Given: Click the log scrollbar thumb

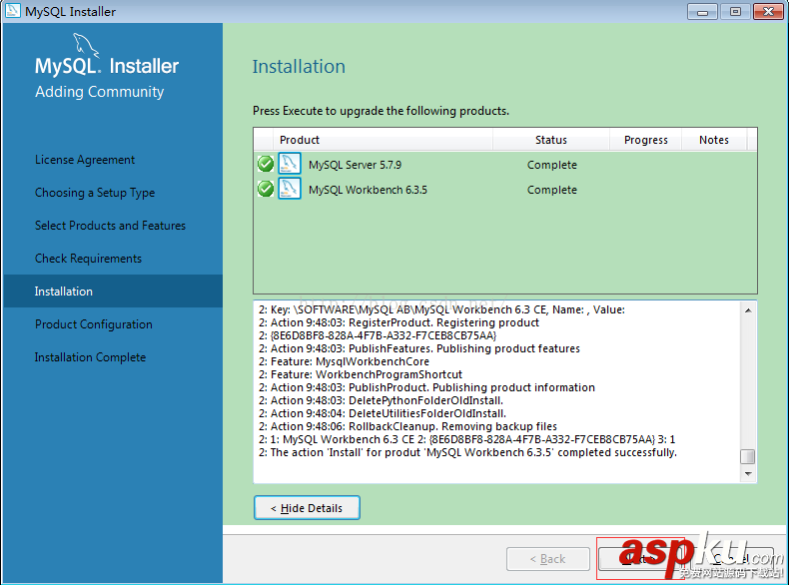Looking at the screenshot, I should click(x=748, y=457).
